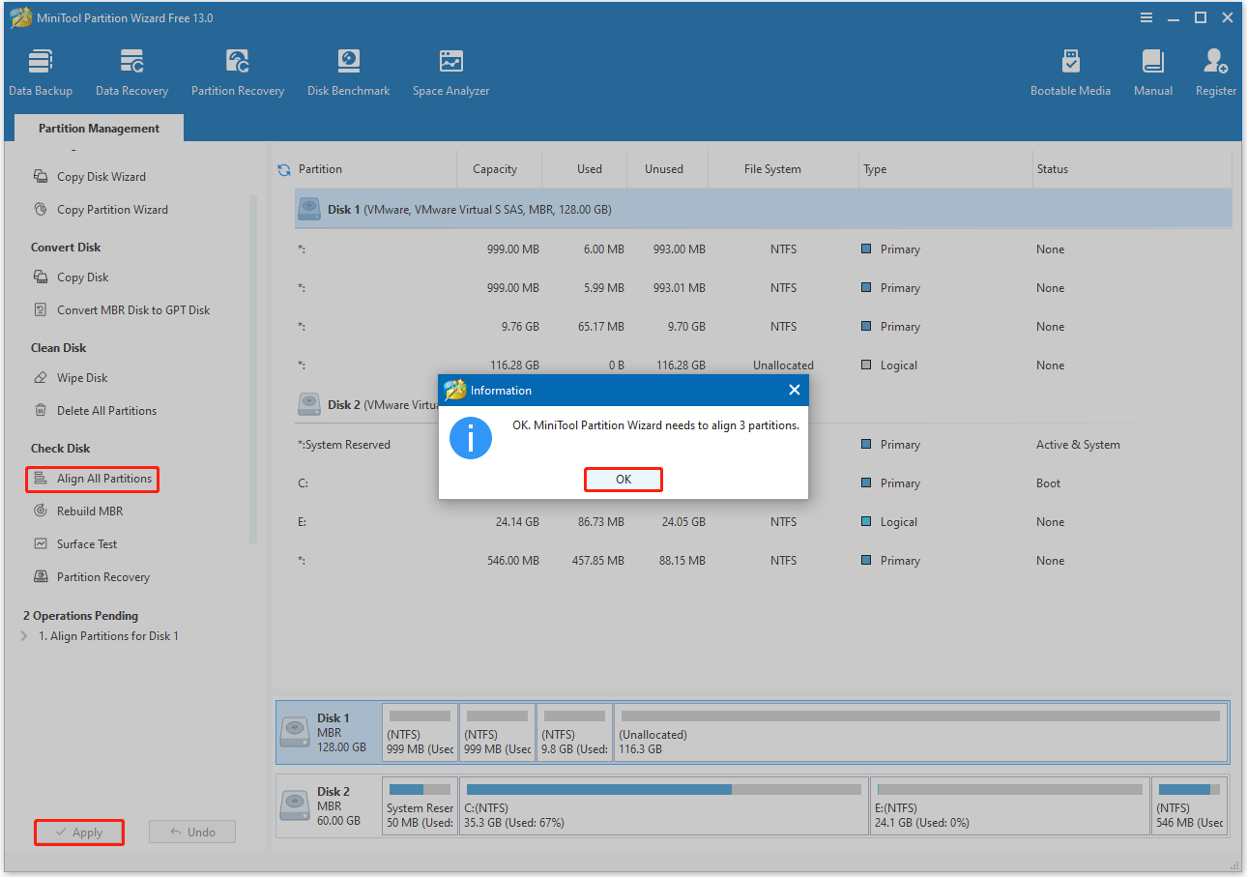
Task: Refresh the partition list
Action: [x=282, y=168]
